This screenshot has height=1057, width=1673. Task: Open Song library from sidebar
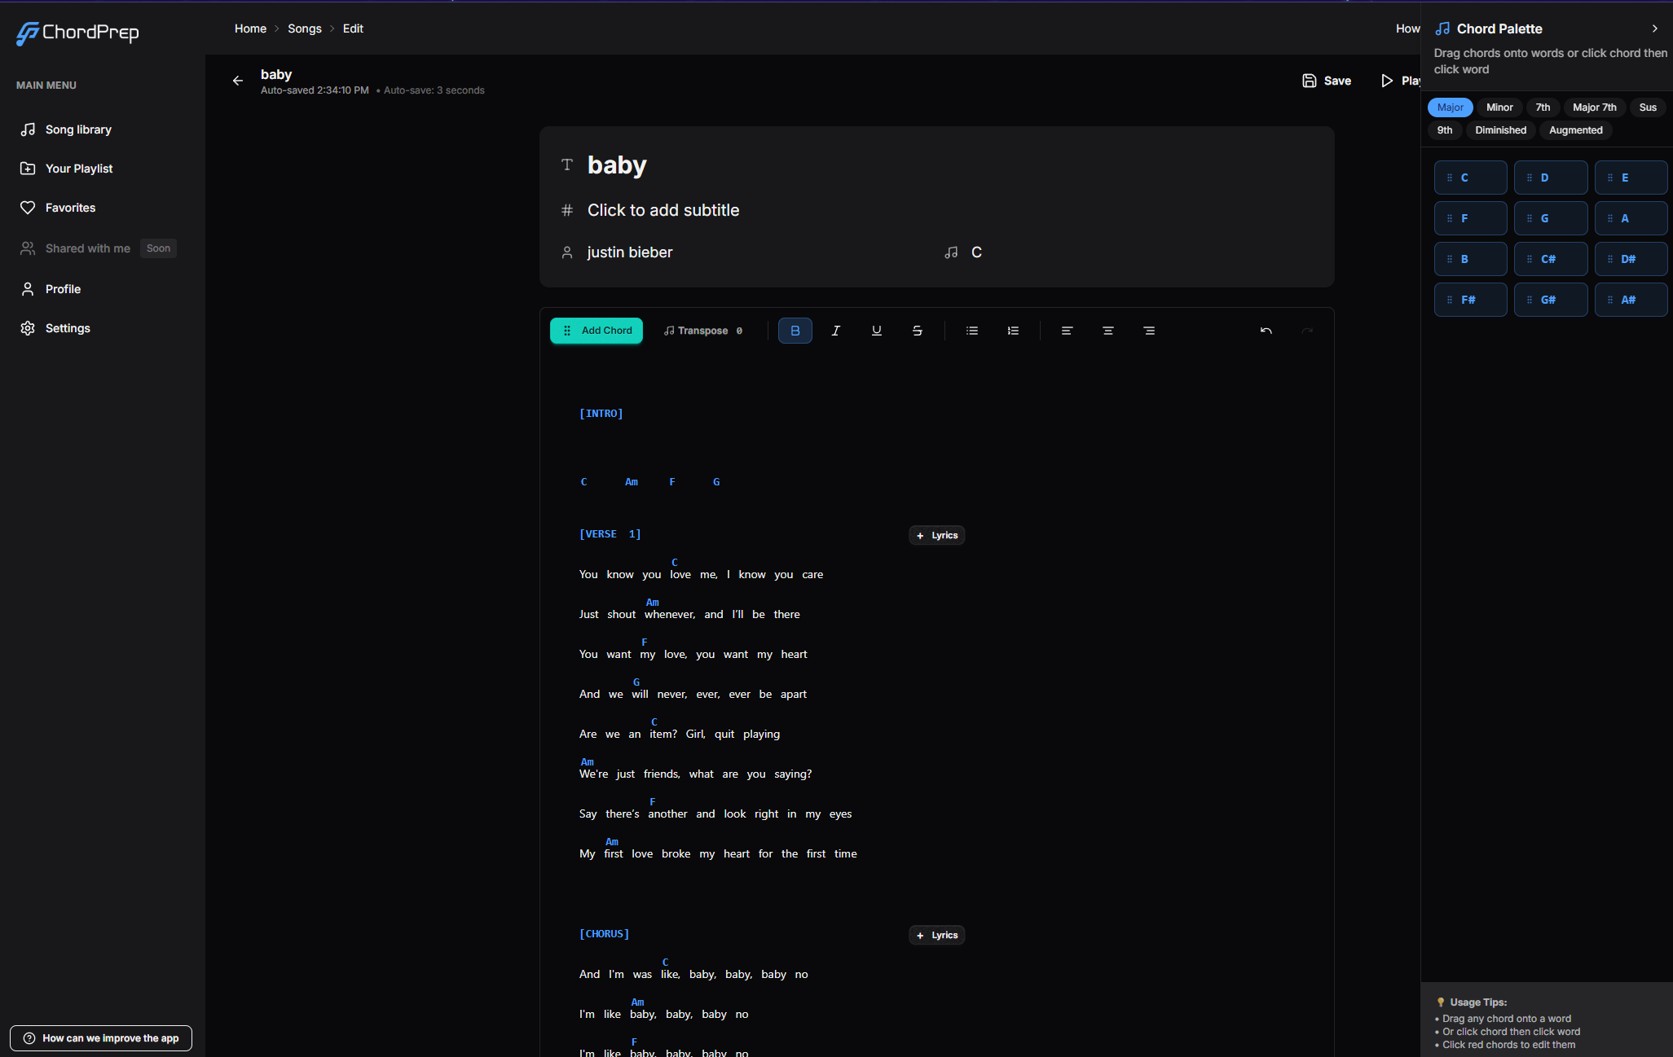[x=78, y=129]
